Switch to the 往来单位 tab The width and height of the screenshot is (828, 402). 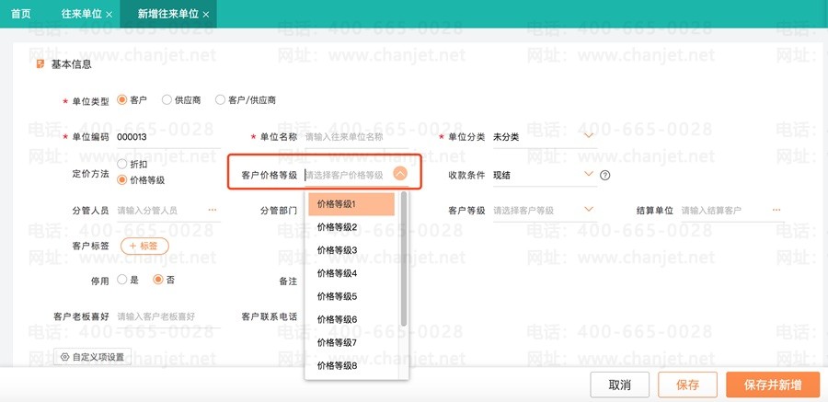pos(81,14)
